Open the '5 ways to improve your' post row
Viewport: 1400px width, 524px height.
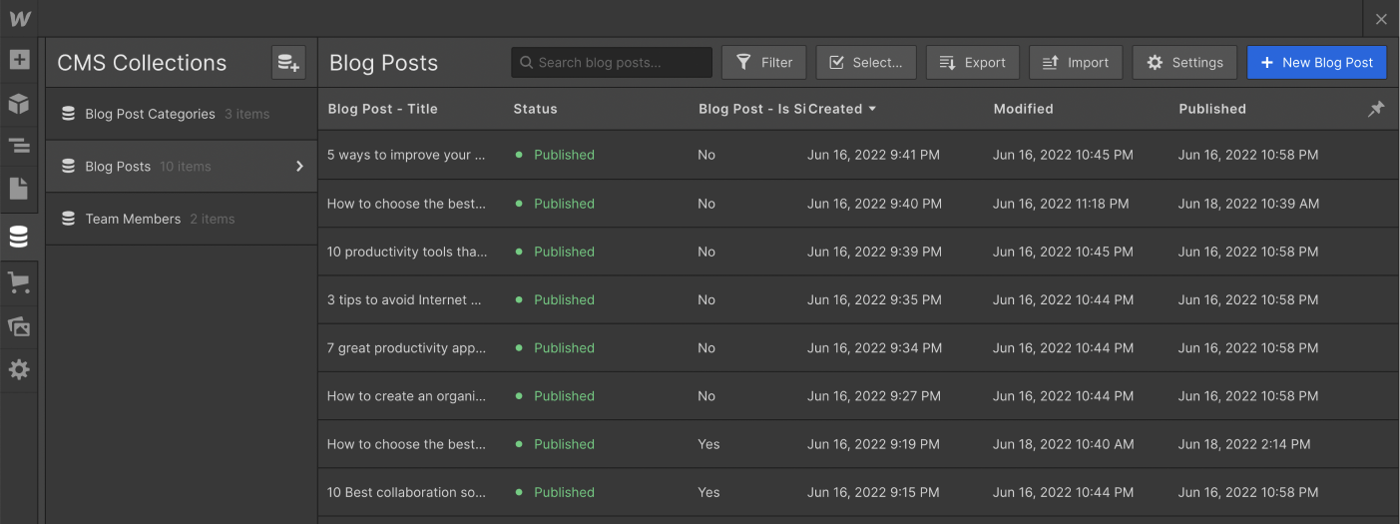(858, 155)
